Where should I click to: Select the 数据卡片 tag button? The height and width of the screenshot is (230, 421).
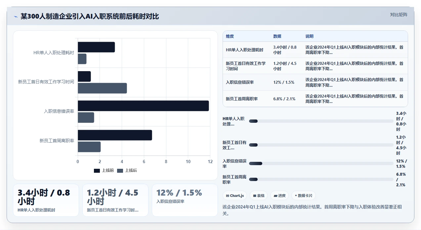(304, 196)
